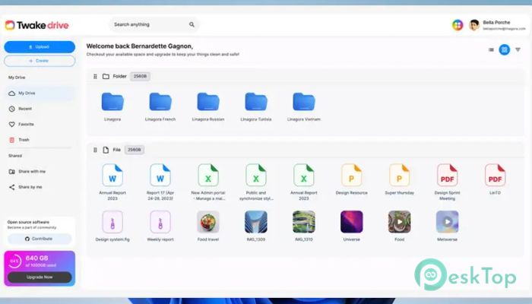Open the Food travel image

coord(208,222)
